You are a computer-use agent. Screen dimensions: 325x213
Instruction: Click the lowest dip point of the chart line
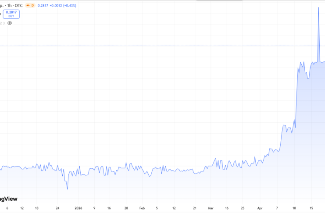(68, 189)
